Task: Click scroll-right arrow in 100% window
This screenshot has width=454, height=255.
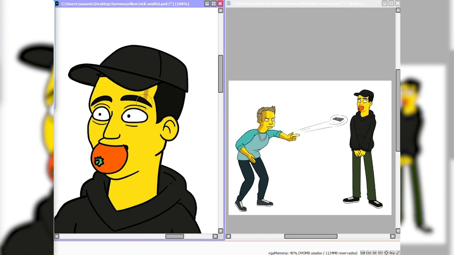Action: click(x=215, y=236)
